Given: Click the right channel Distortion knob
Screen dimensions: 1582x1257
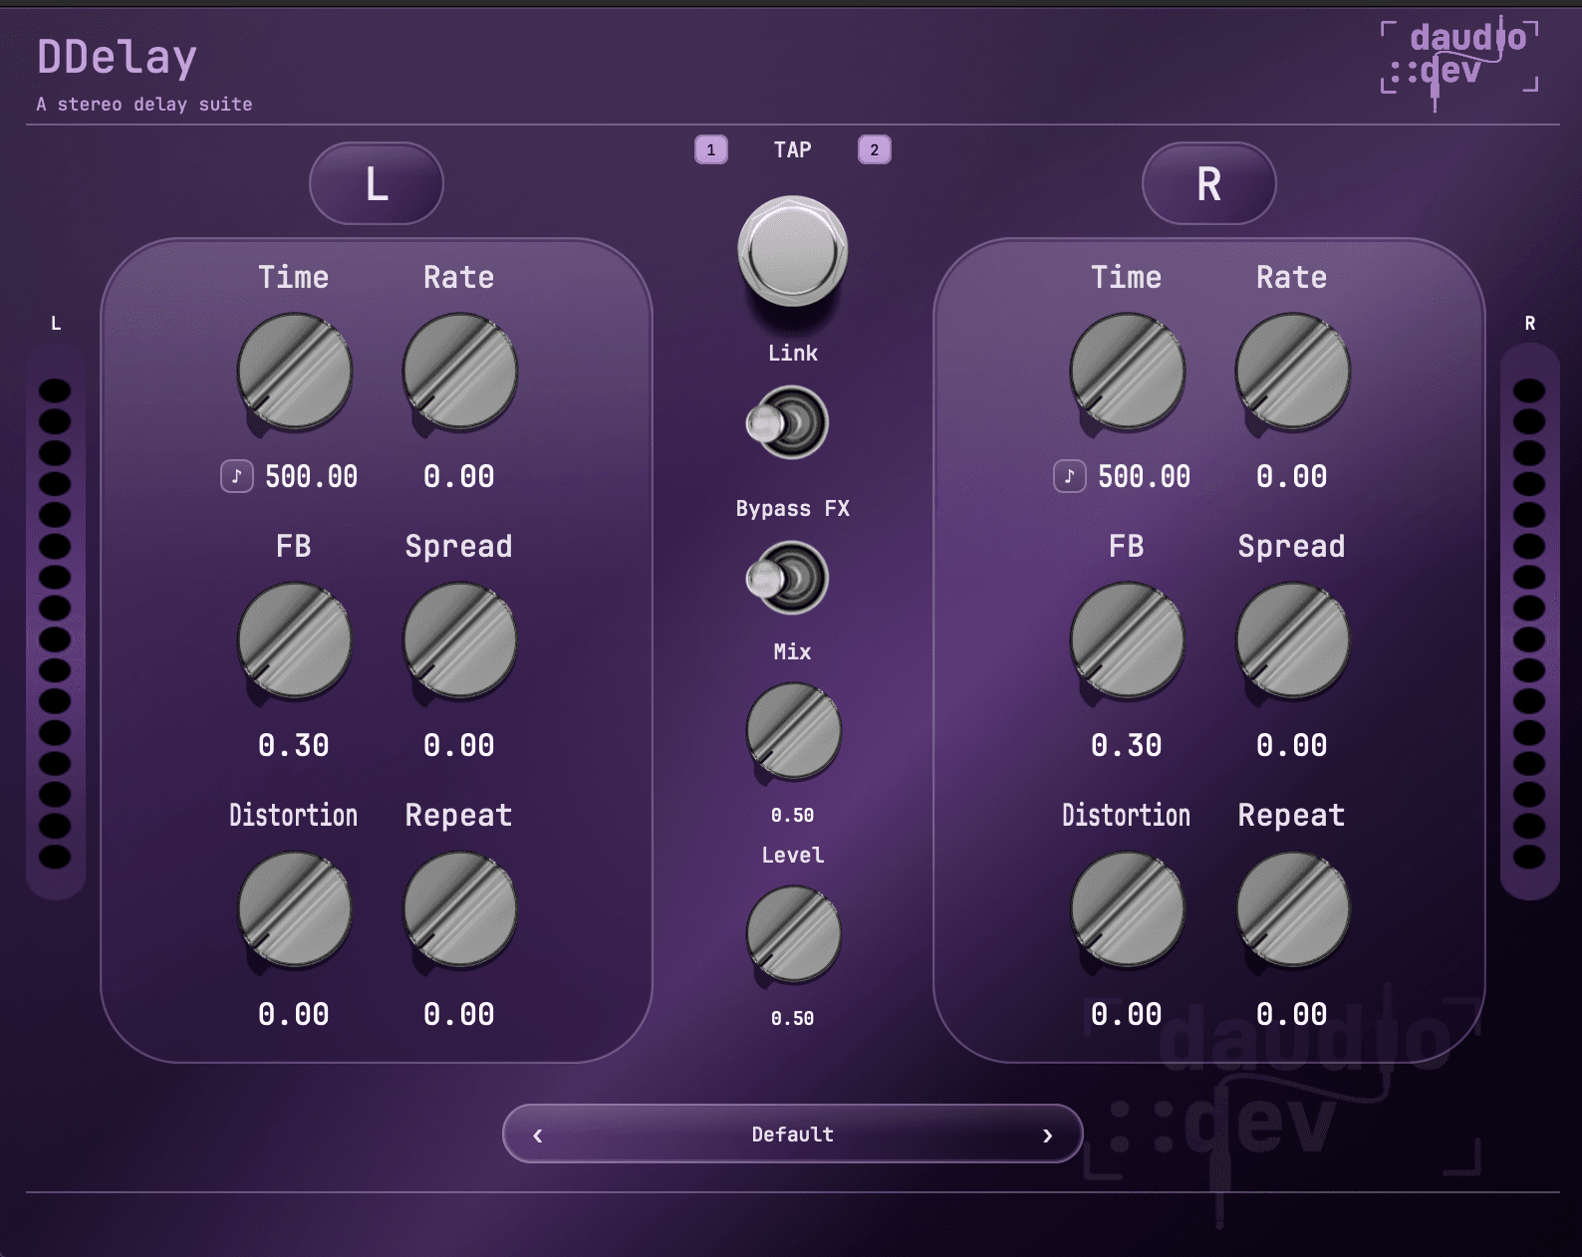Looking at the screenshot, I should (x=1127, y=910).
